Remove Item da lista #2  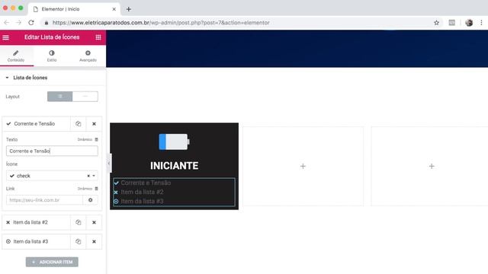point(94,222)
